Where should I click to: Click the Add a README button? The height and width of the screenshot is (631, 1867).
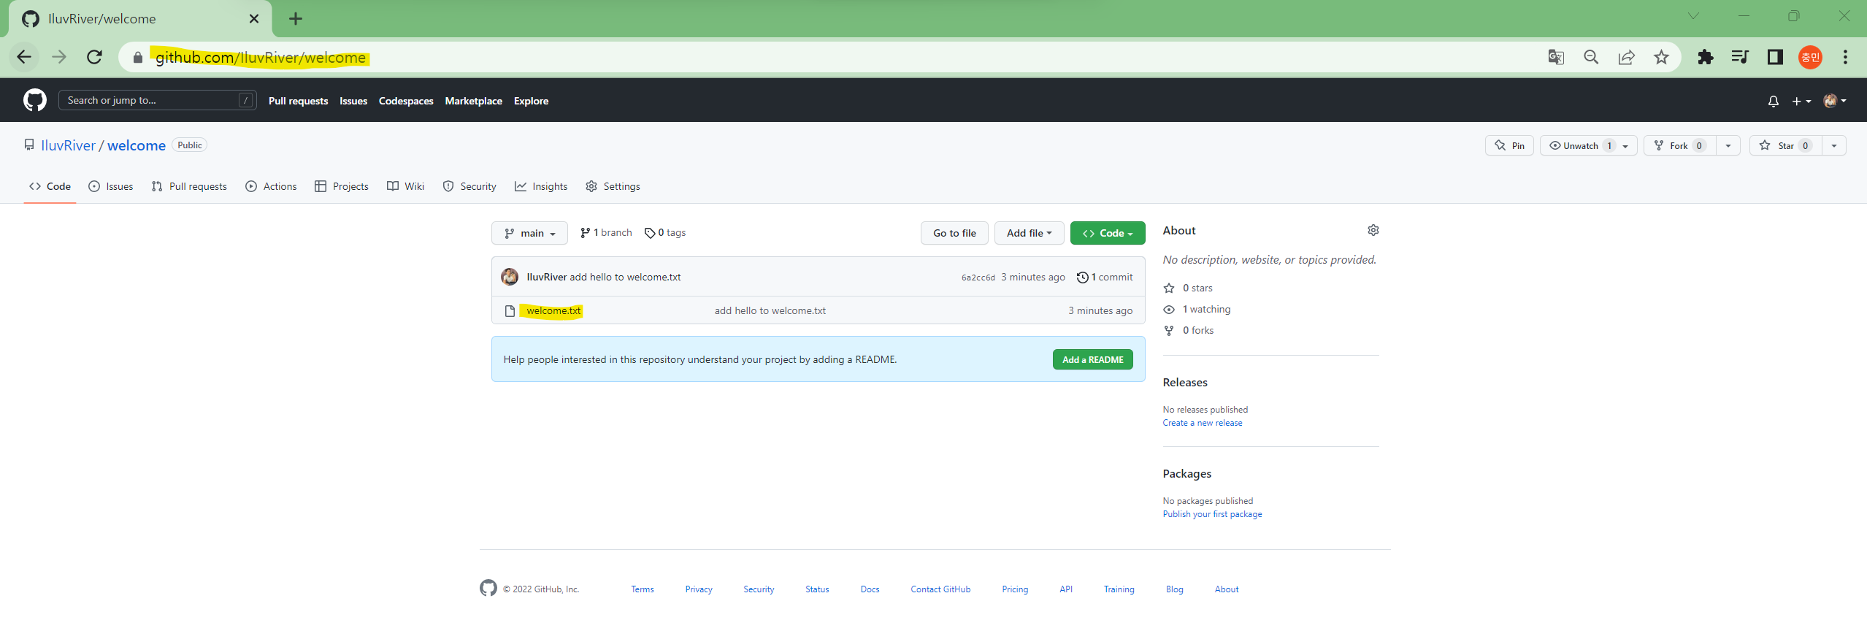pyautogui.click(x=1092, y=359)
